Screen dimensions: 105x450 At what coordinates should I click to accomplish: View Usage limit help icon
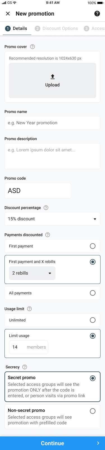[x=29, y=309]
